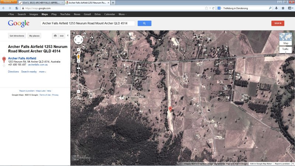Viewport: 295px width, 166px height.
Task: Open the Privacy link
Action: (55, 95)
